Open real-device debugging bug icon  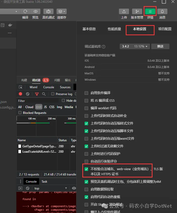coord(48,12)
